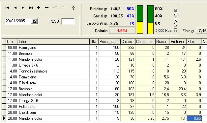Select the 11.00 Omega 3 - 6 cell

tap(54, 65)
